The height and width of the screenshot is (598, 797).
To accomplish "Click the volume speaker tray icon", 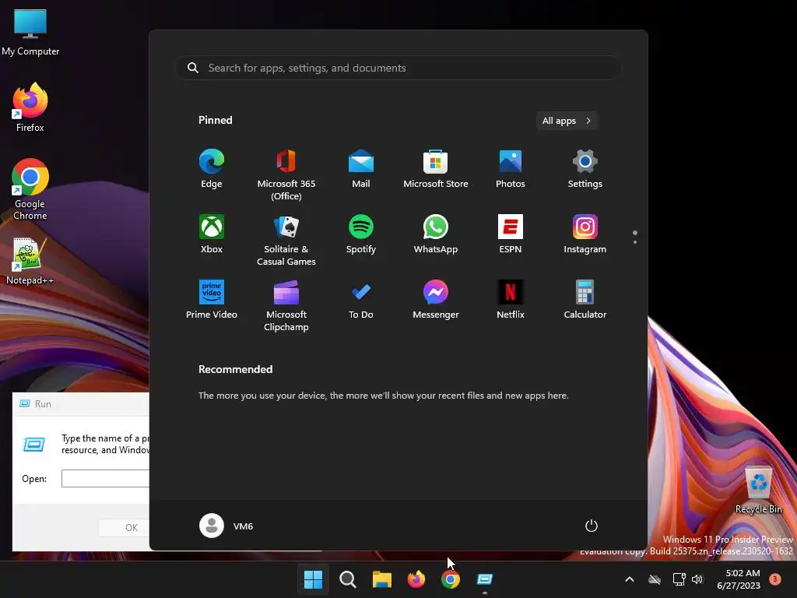I will (697, 579).
